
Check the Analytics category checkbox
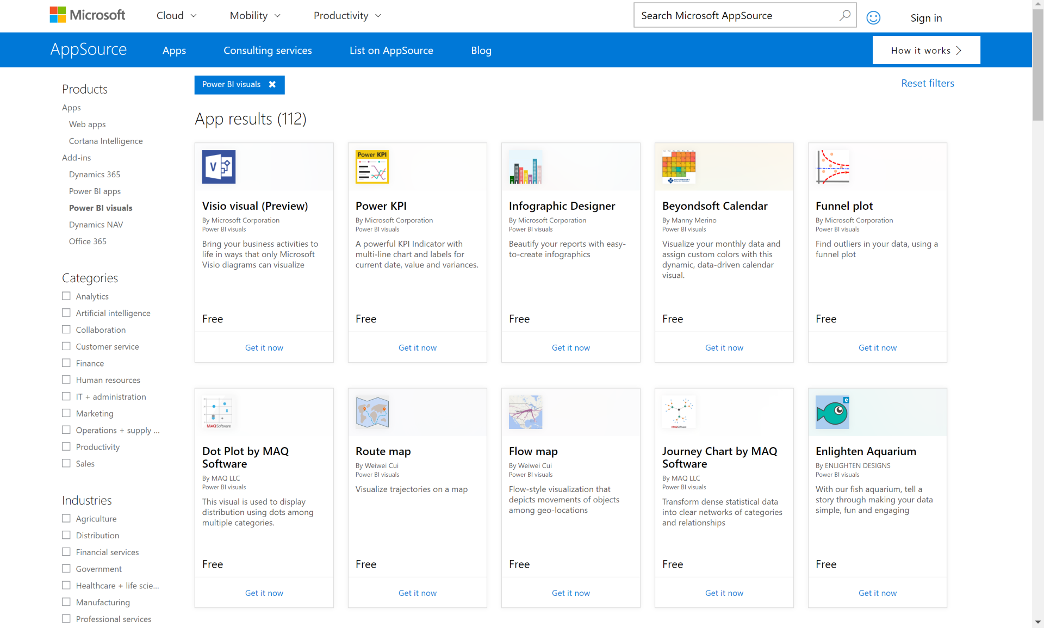click(66, 296)
